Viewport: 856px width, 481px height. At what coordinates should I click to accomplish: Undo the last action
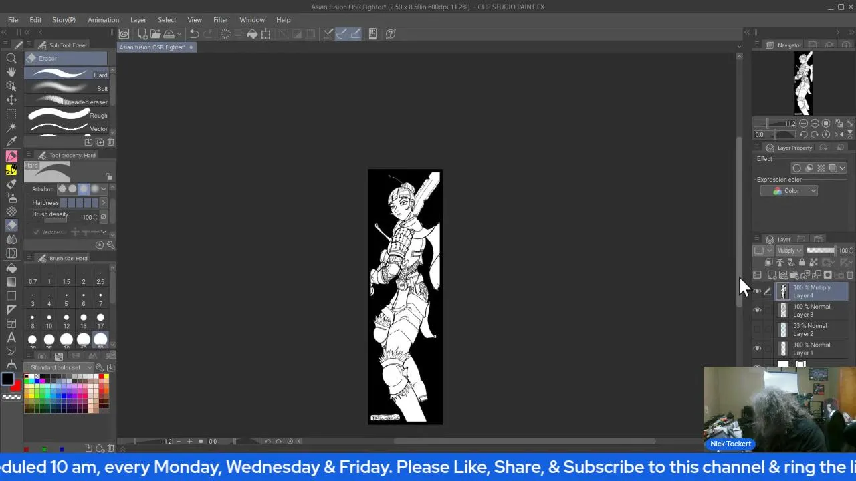point(194,33)
